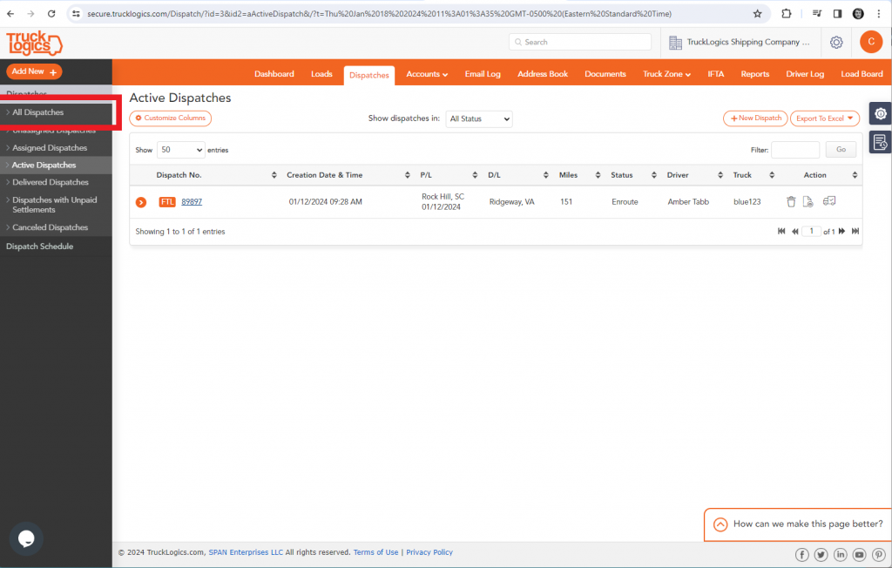Open browser extensions puzzle icon
892x568 pixels.
[787, 14]
